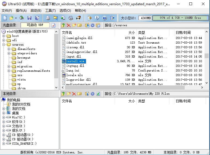Click the /sources path field
Viewport: 210px width, 155px height.
tap(161, 25)
